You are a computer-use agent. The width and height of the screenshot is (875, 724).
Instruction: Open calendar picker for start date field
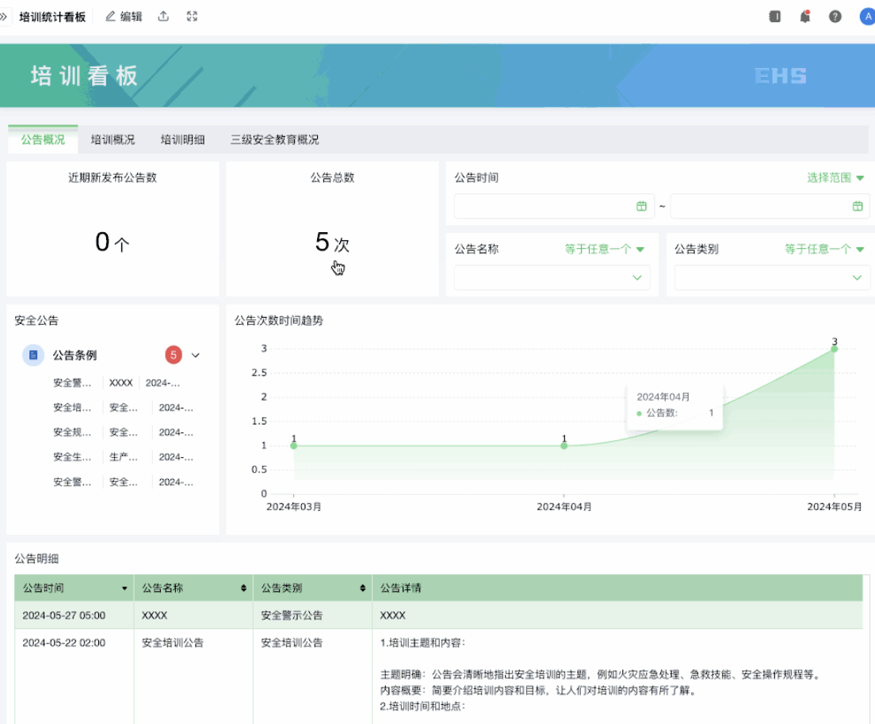tap(641, 206)
